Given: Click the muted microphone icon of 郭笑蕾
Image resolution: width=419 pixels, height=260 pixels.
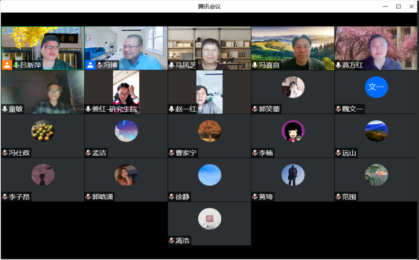Looking at the screenshot, I should (255, 109).
